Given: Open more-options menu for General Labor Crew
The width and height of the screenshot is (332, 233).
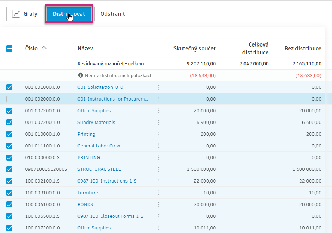Looking at the screenshot, I should click(x=159, y=146).
